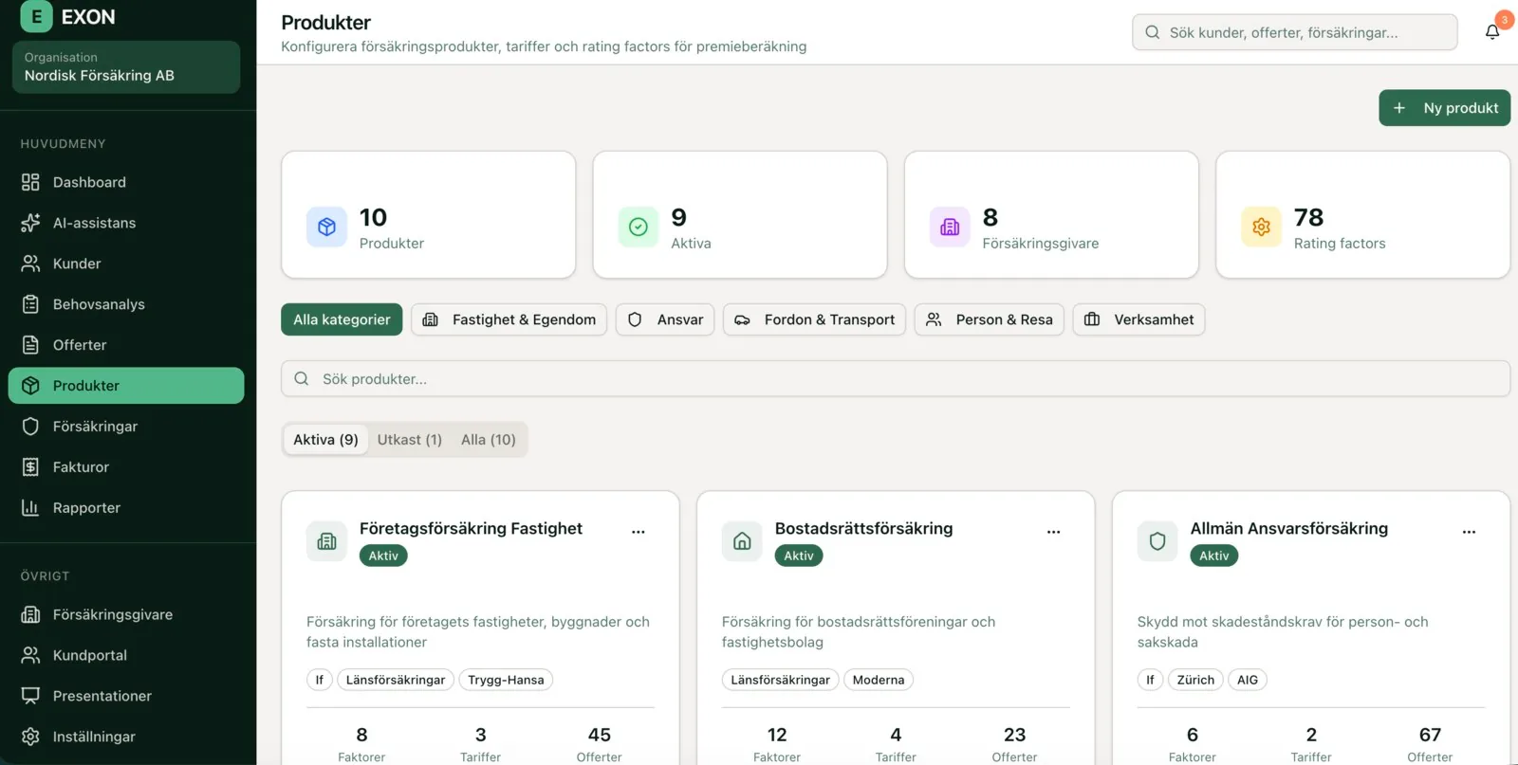Open more options for Allmän Ansvarsförsäkring
Viewport: 1518px width, 765px height.
tap(1469, 532)
